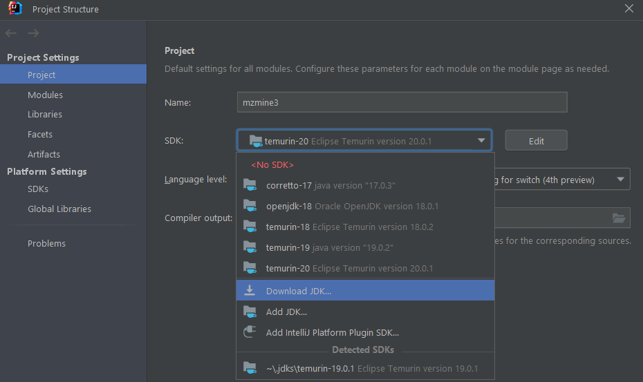Open Modules settings
The width and height of the screenshot is (643, 382).
tap(73, 95)
